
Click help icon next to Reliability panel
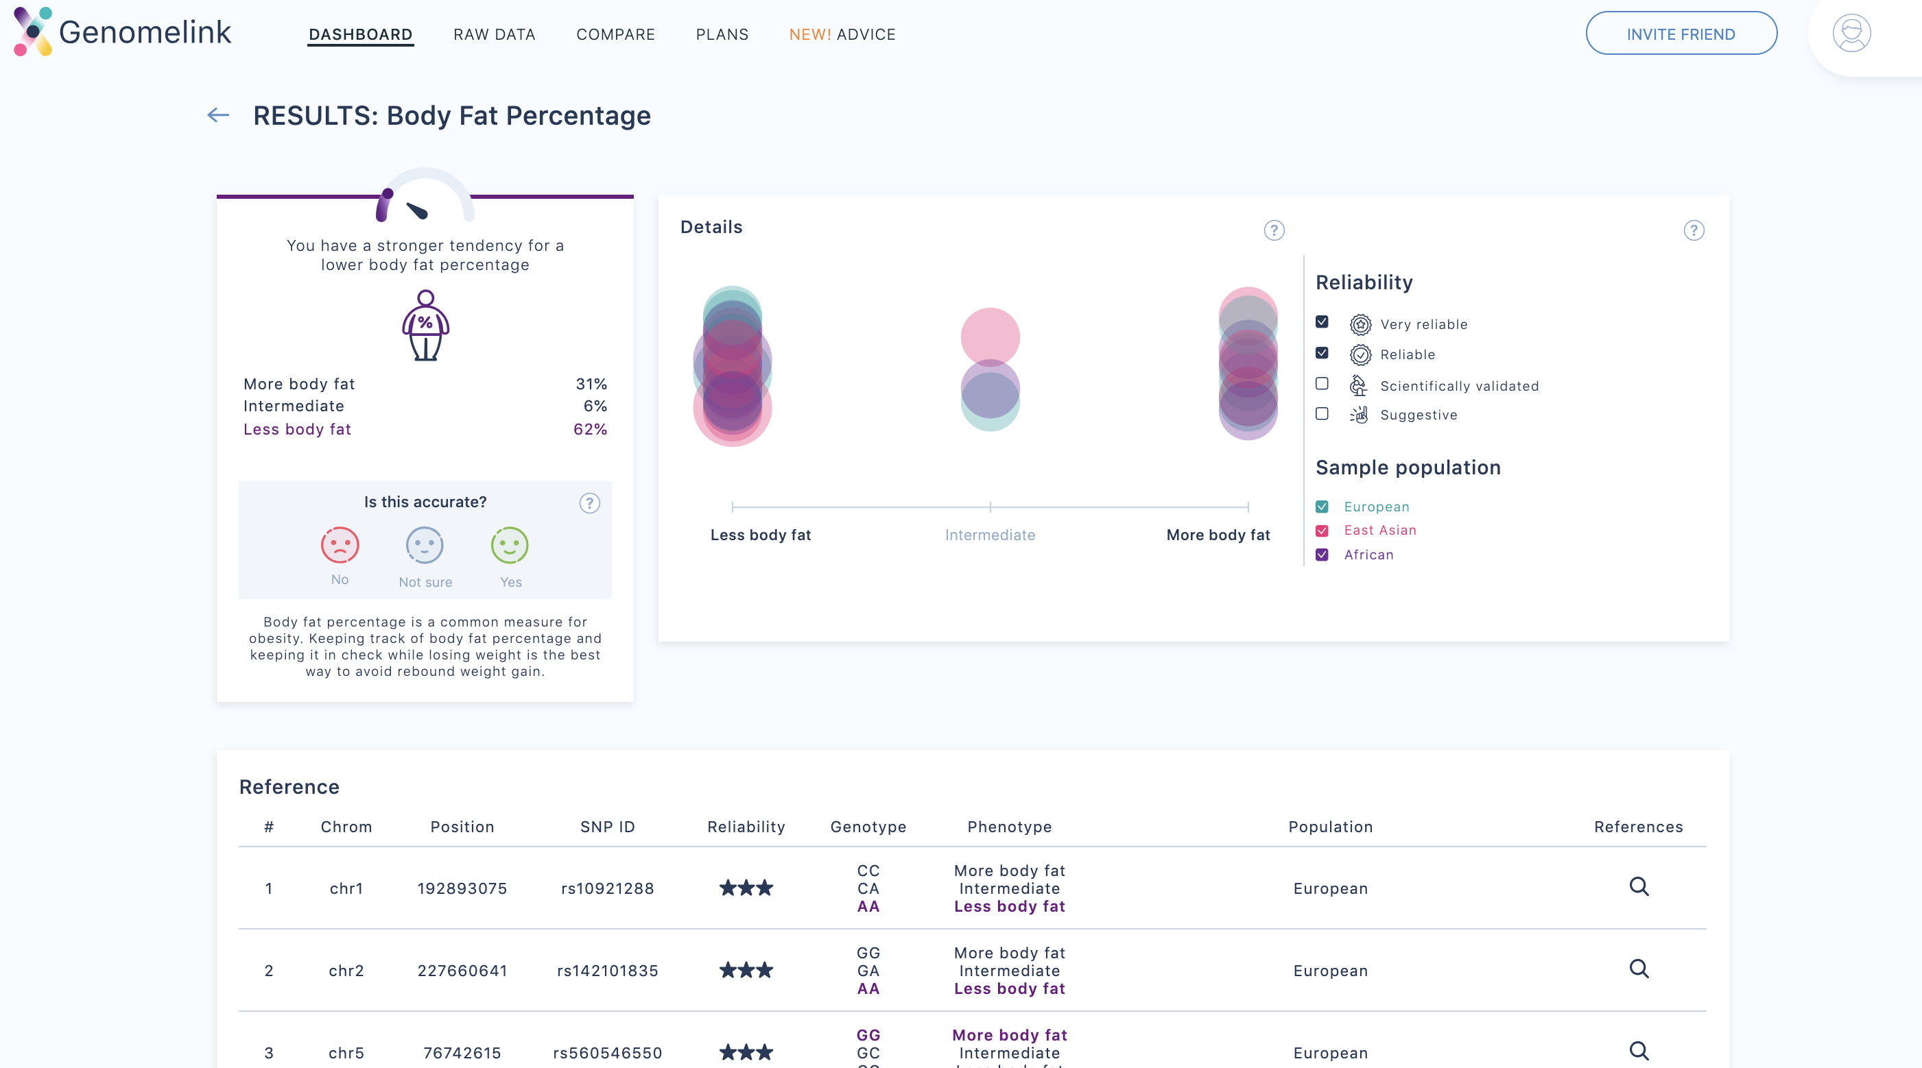tap(1694, 230)
